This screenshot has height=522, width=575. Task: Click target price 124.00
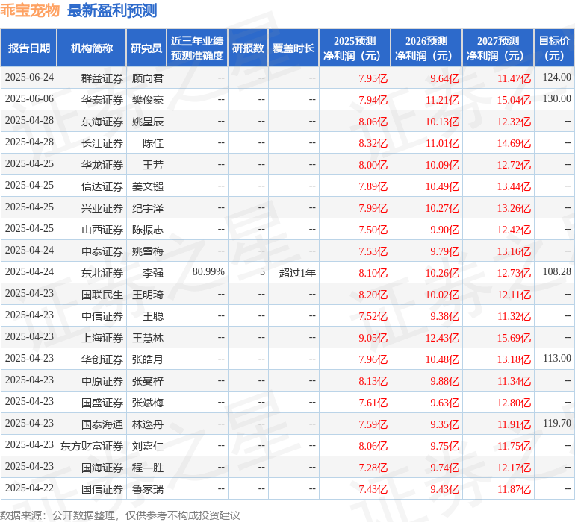[x=556, y=78]
